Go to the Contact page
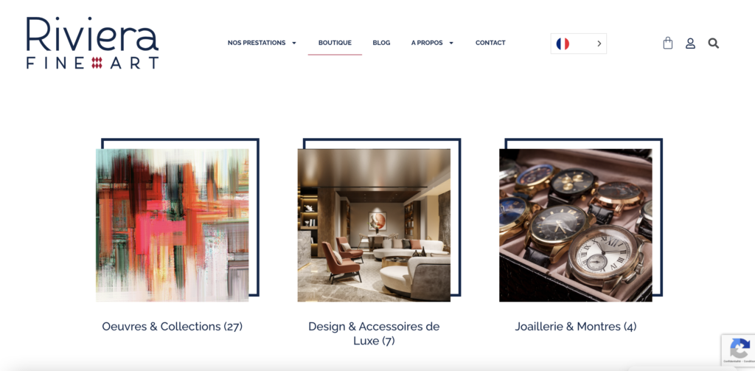Image resolution: width=755 pixels, height=371 pixels. (490, 43)
